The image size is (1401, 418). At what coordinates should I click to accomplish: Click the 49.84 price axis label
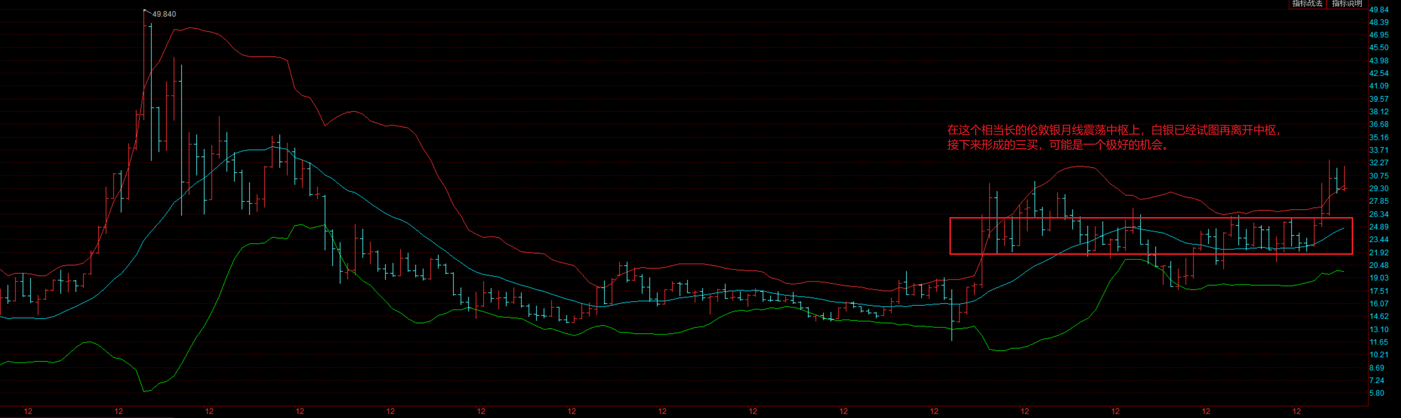pyautogui.click(x=1379, y=10)
